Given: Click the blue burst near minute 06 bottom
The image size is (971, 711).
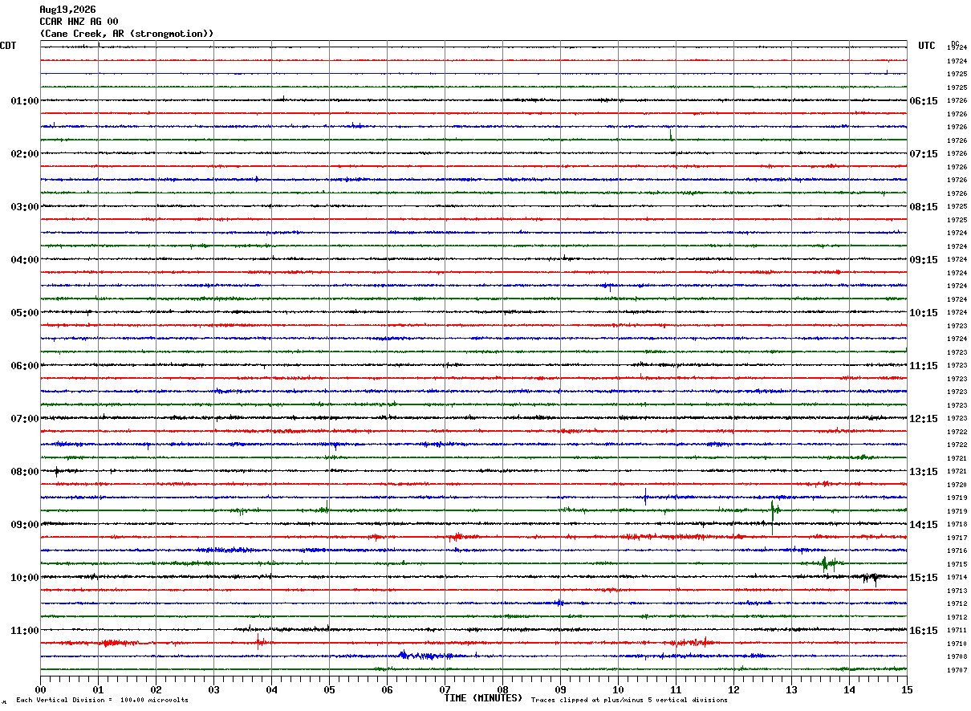Looking at the screenshot, I should pyautogui.click(x=421, y=656).
